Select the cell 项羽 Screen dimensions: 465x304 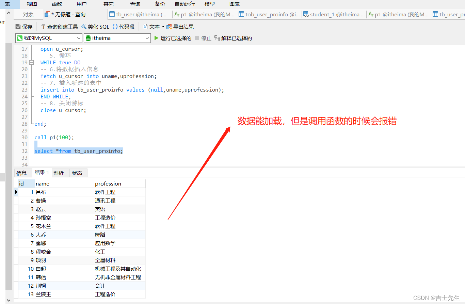click(x=64, y=260)
